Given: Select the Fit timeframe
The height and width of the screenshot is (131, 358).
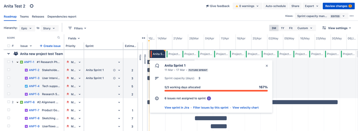Looking at the screenshot, I should 291,28.
